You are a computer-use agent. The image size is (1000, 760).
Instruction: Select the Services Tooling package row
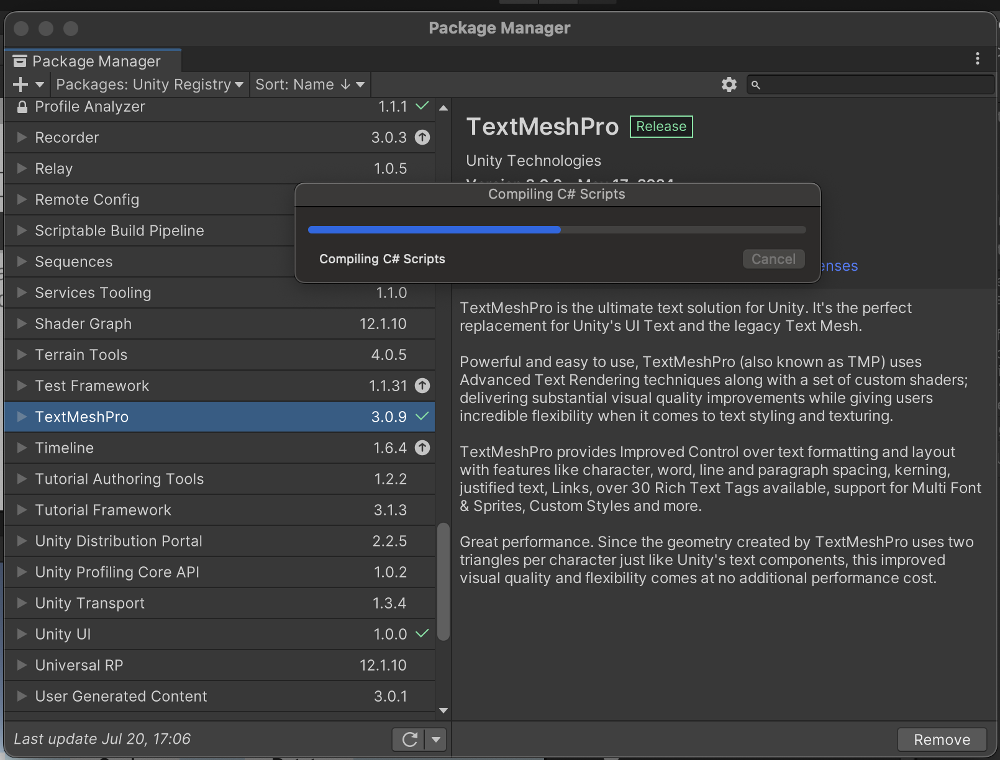coord(220,292)
